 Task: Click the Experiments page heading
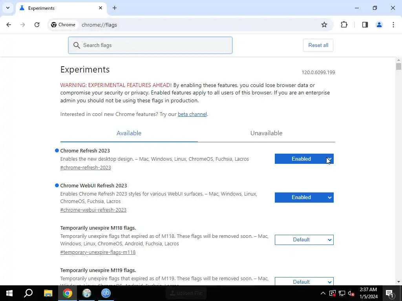click(x=85, y=70)
